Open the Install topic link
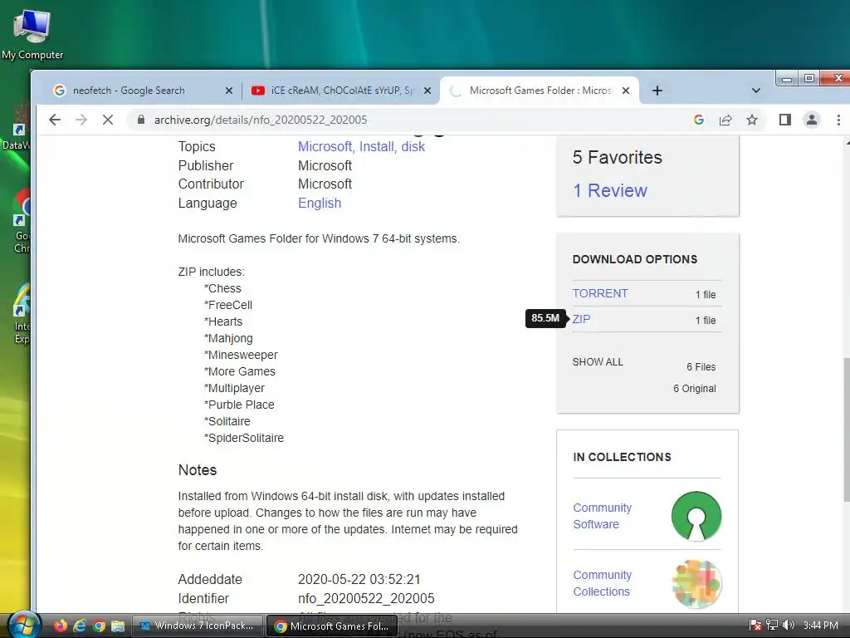The height and width of the screenshot is (638, 850). pos(378,146)
